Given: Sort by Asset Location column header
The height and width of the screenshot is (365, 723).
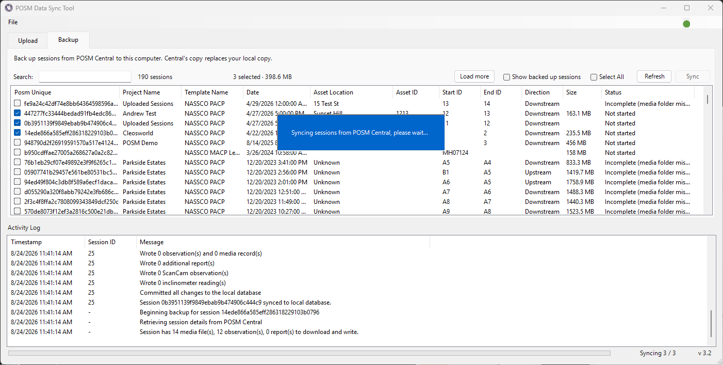Looking at the screenshot, I should (352, 92).
